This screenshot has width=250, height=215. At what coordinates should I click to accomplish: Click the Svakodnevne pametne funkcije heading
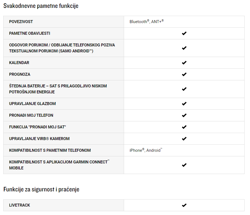[41, 6]
